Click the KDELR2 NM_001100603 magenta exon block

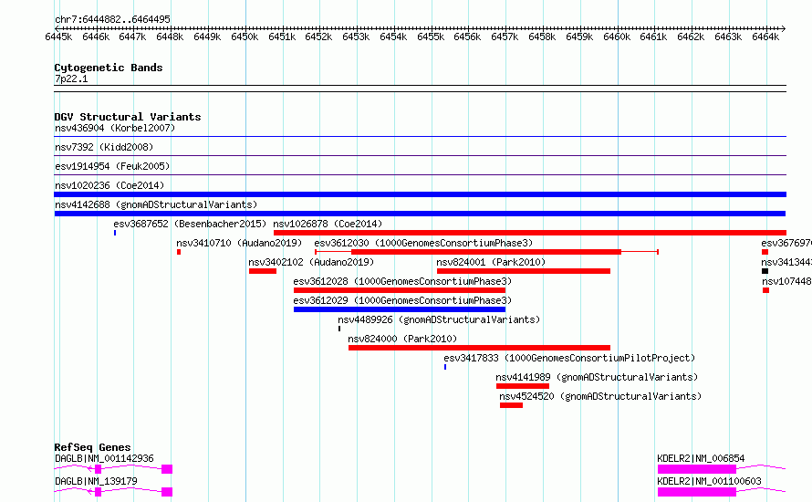[696, 492]
